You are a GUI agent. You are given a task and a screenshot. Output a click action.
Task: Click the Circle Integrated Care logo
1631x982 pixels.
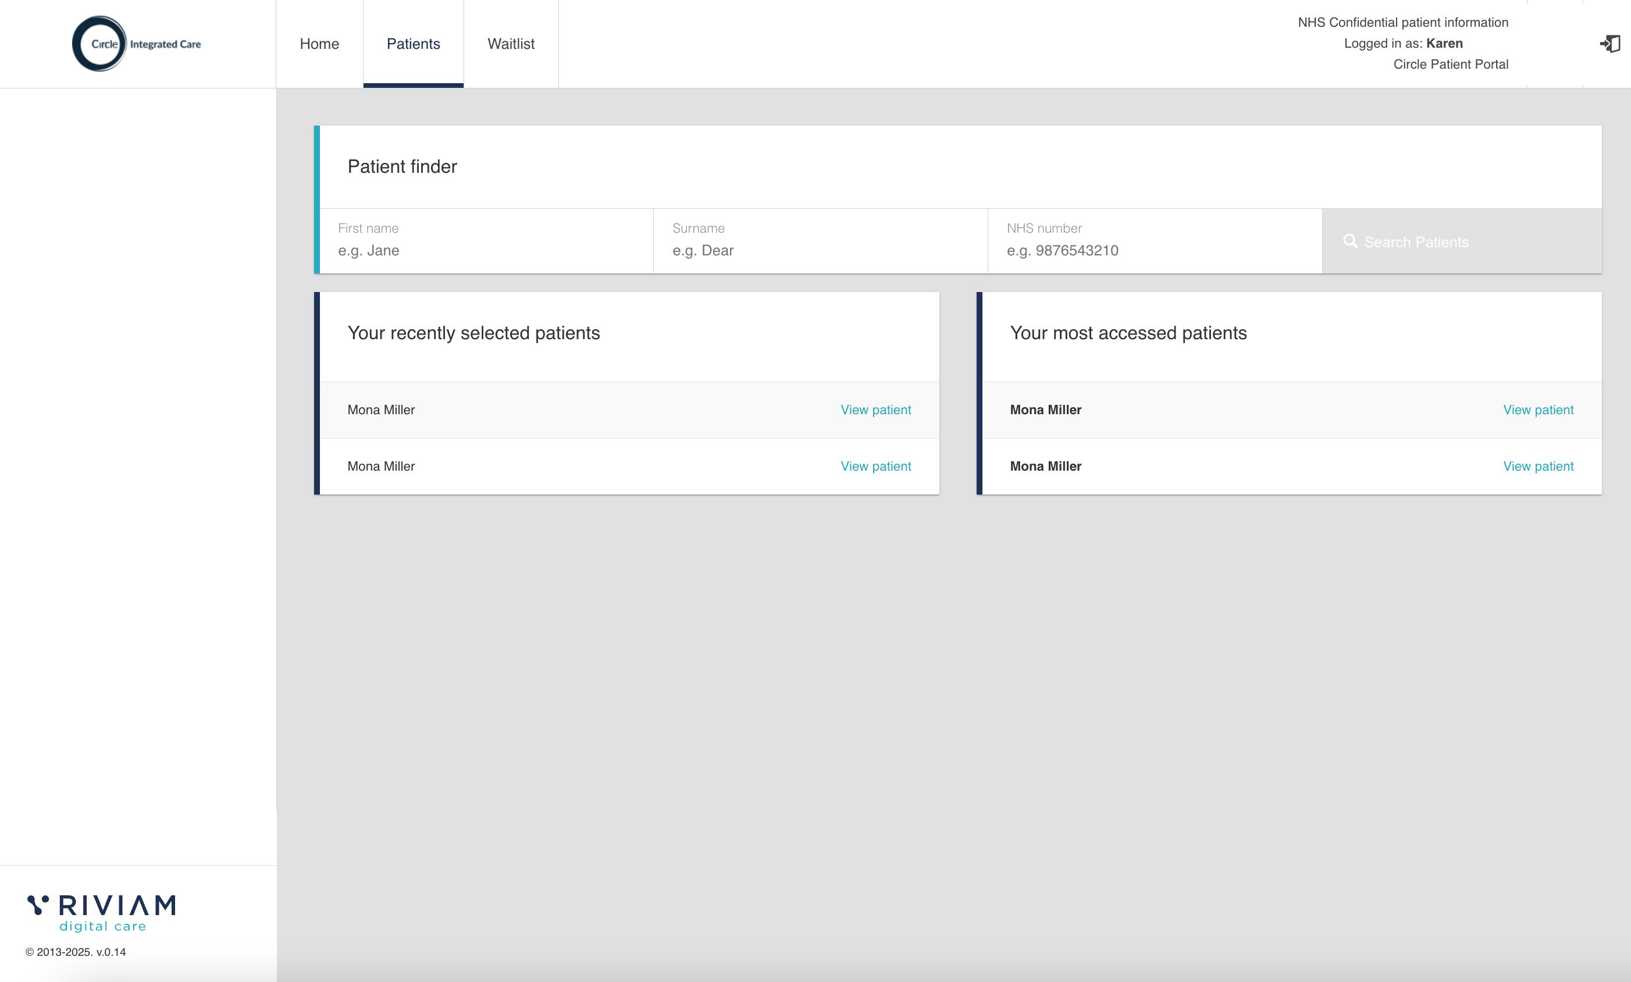(x=136, y=44)
